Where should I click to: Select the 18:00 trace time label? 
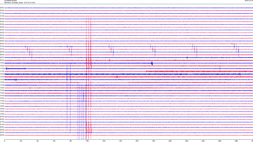(2, 106)
